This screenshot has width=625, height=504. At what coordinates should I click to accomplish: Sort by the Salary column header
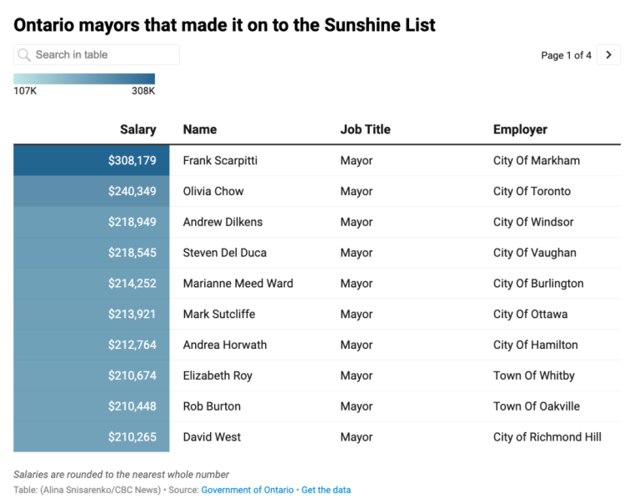[x=137, y=129]
